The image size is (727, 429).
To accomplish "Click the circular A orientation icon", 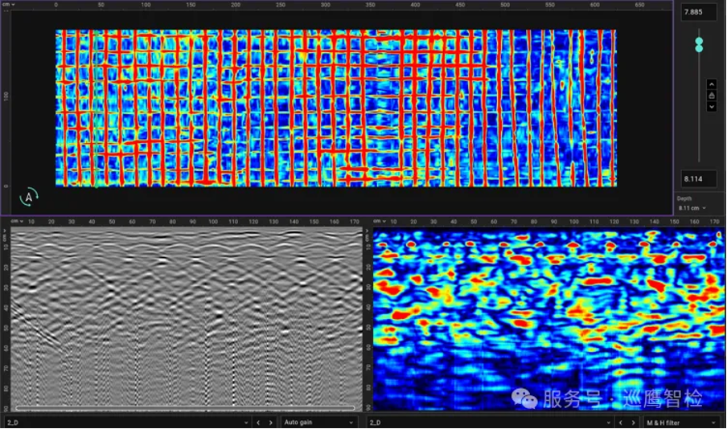I will coord(29,196).
